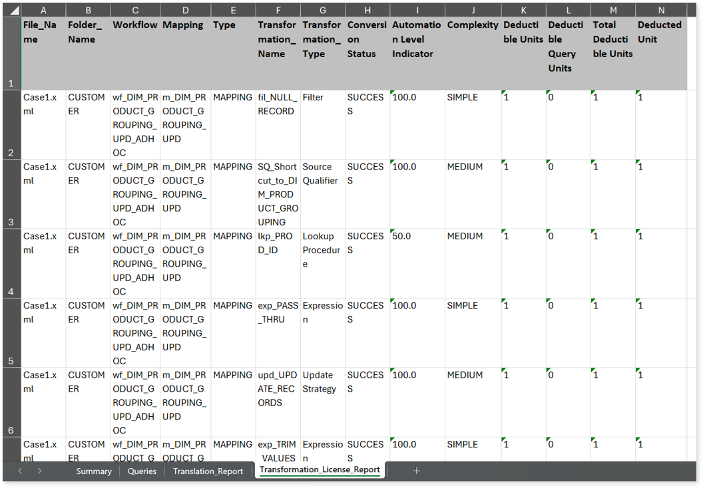
Task: Click the Total Deductible Units header cell
Action: pos(613,54)
